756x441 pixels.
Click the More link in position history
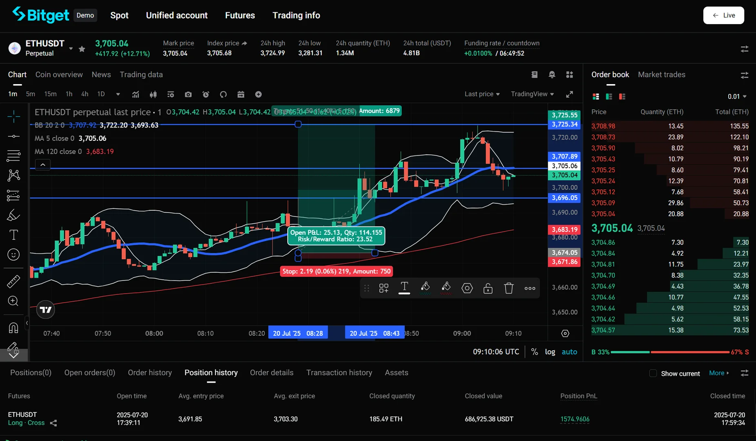(718, 373)
